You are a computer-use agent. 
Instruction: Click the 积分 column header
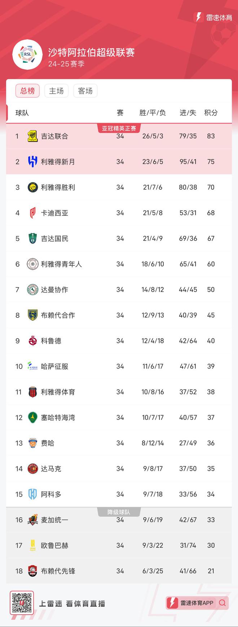[x=211, y=113]
